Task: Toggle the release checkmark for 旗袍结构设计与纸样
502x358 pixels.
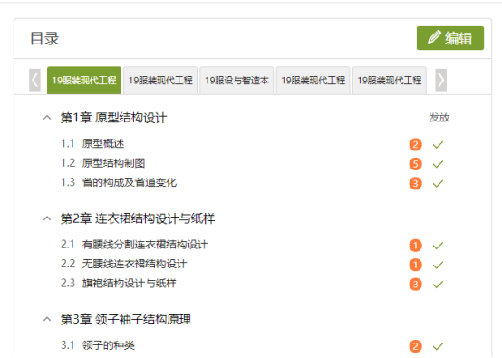Action: [438, 285]
